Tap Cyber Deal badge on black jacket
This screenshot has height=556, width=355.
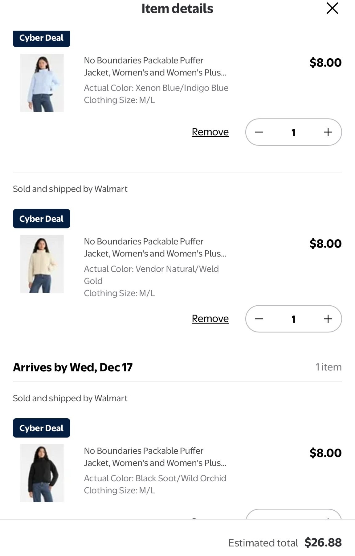point(41,428)
